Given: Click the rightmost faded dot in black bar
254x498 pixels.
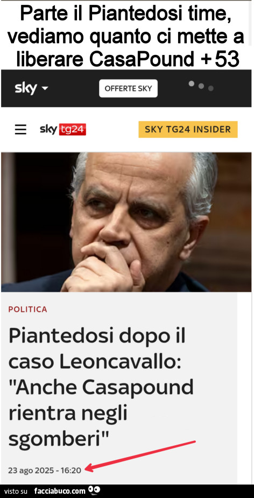Looking at the screenshot, I should click(x=211, y=88).
